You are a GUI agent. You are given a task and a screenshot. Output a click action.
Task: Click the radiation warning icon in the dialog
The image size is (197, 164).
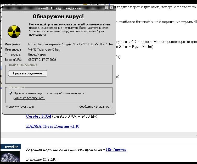(x=13, y=31)
